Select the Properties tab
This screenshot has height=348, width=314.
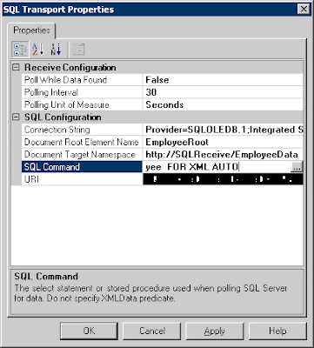[31, 30]
